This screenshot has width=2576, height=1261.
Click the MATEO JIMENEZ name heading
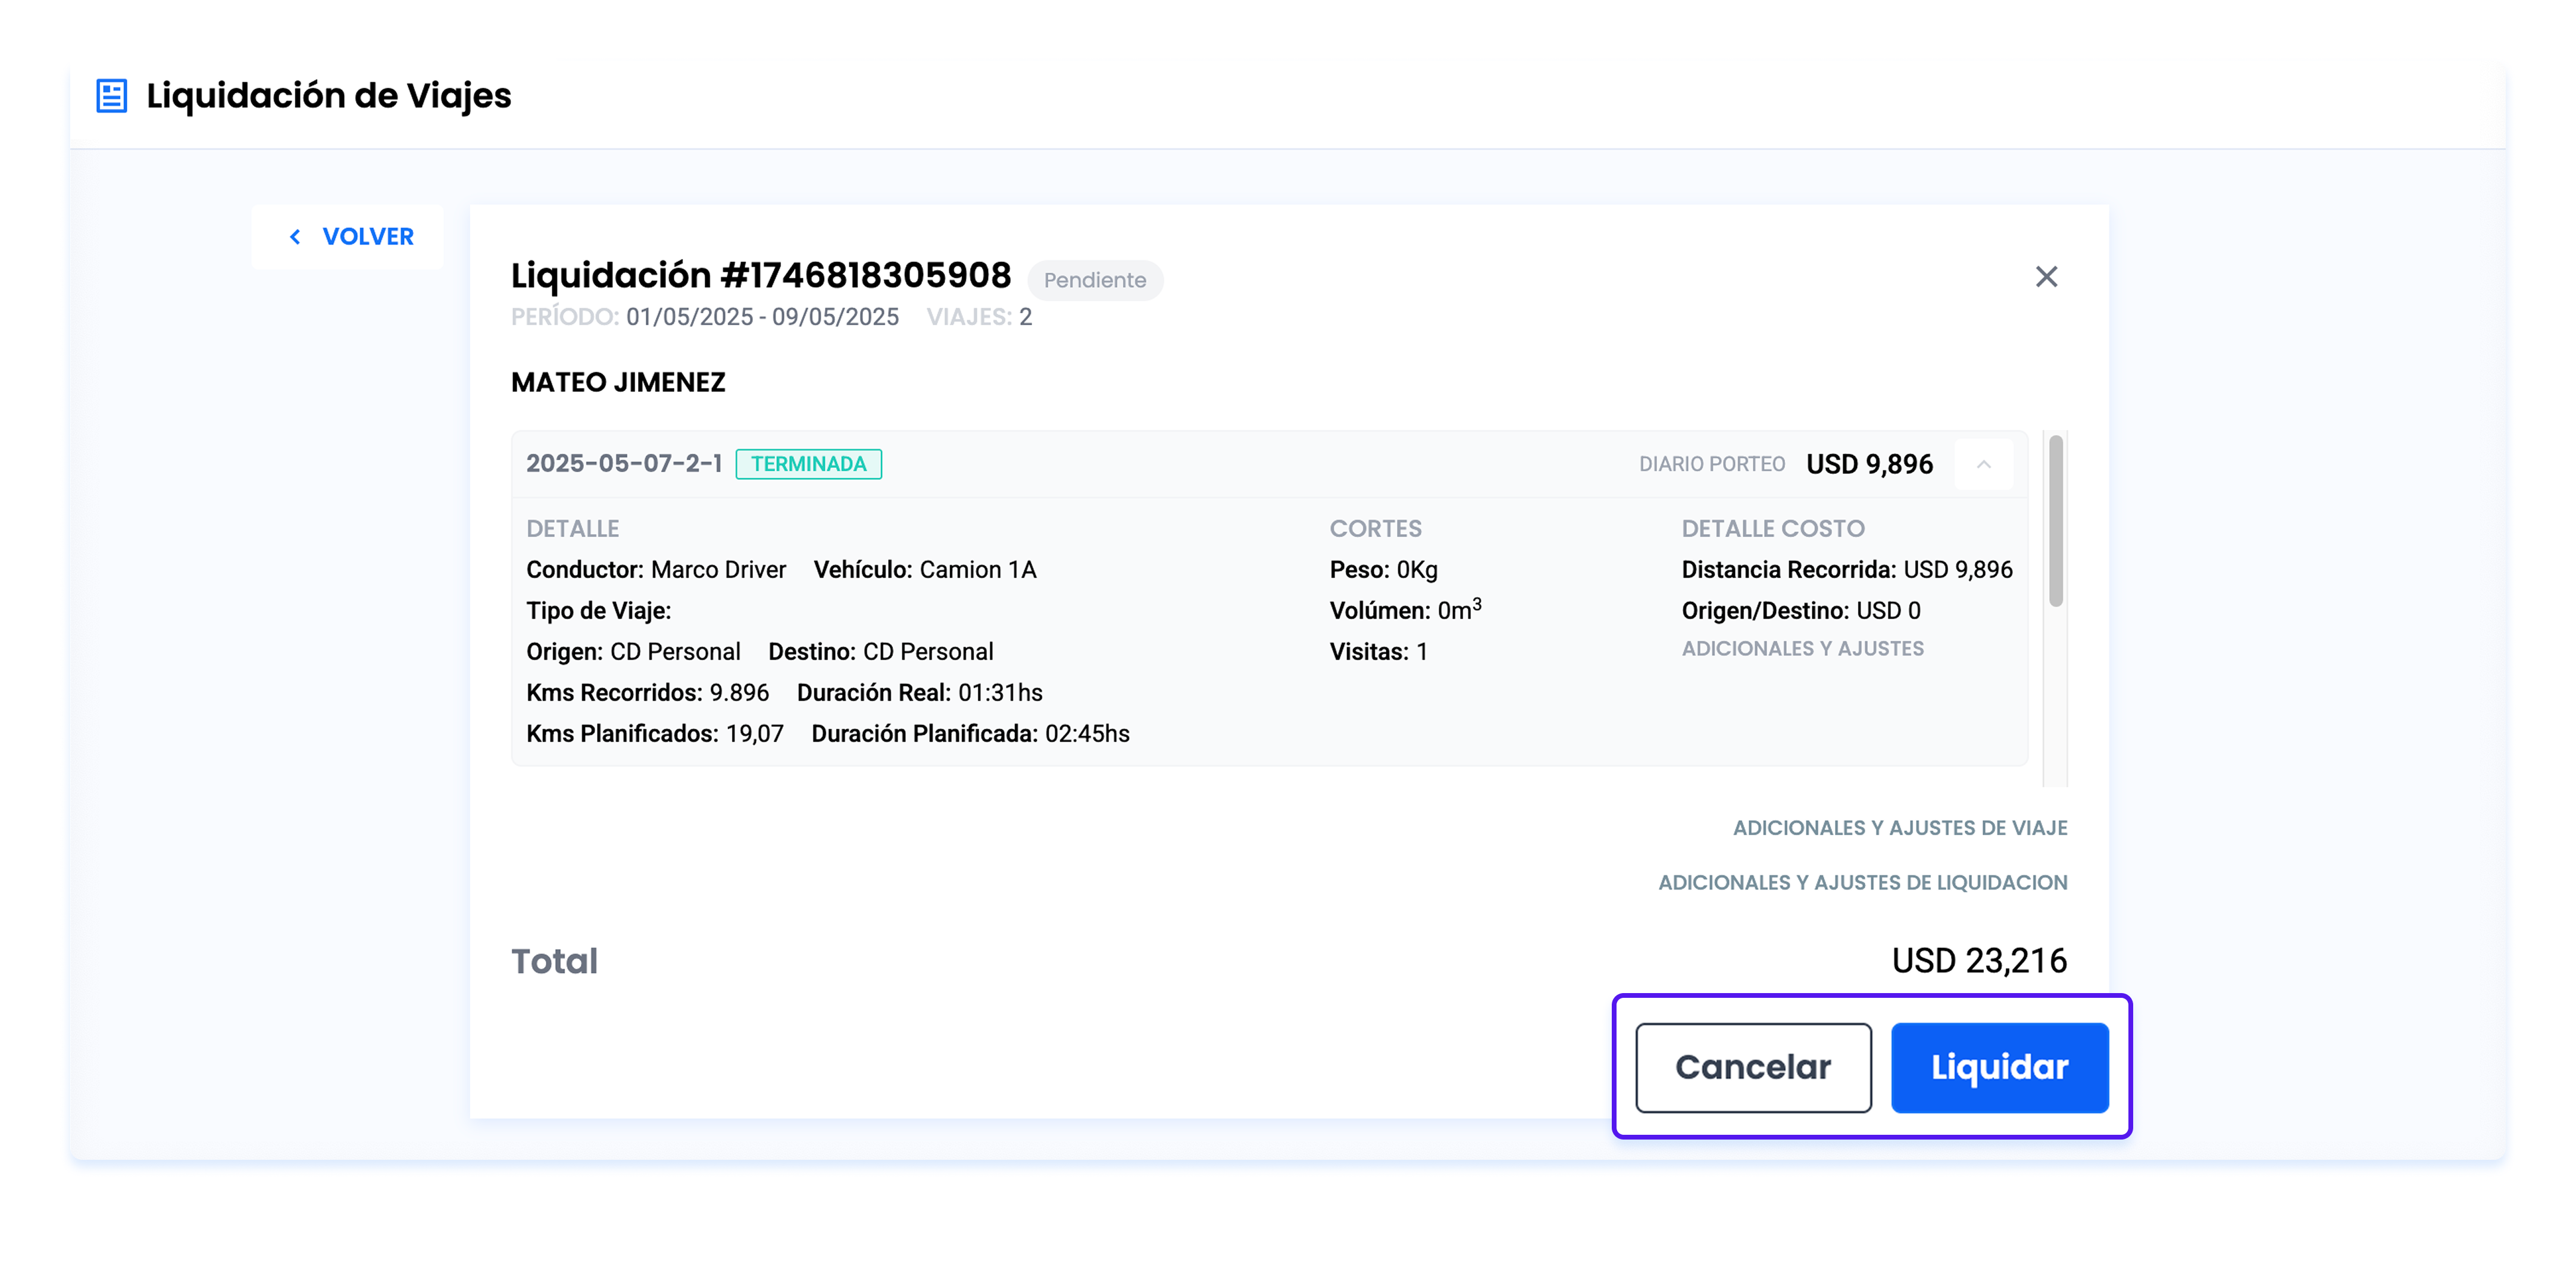pos(618,383)
